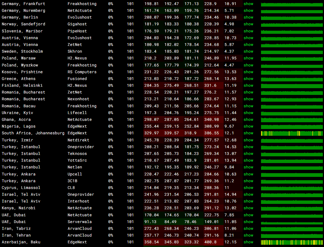This screenshot has height=247, width=324.
Task: Click 'show' for Austria, Vienna Evolushost
Action: tap(248, 38)
